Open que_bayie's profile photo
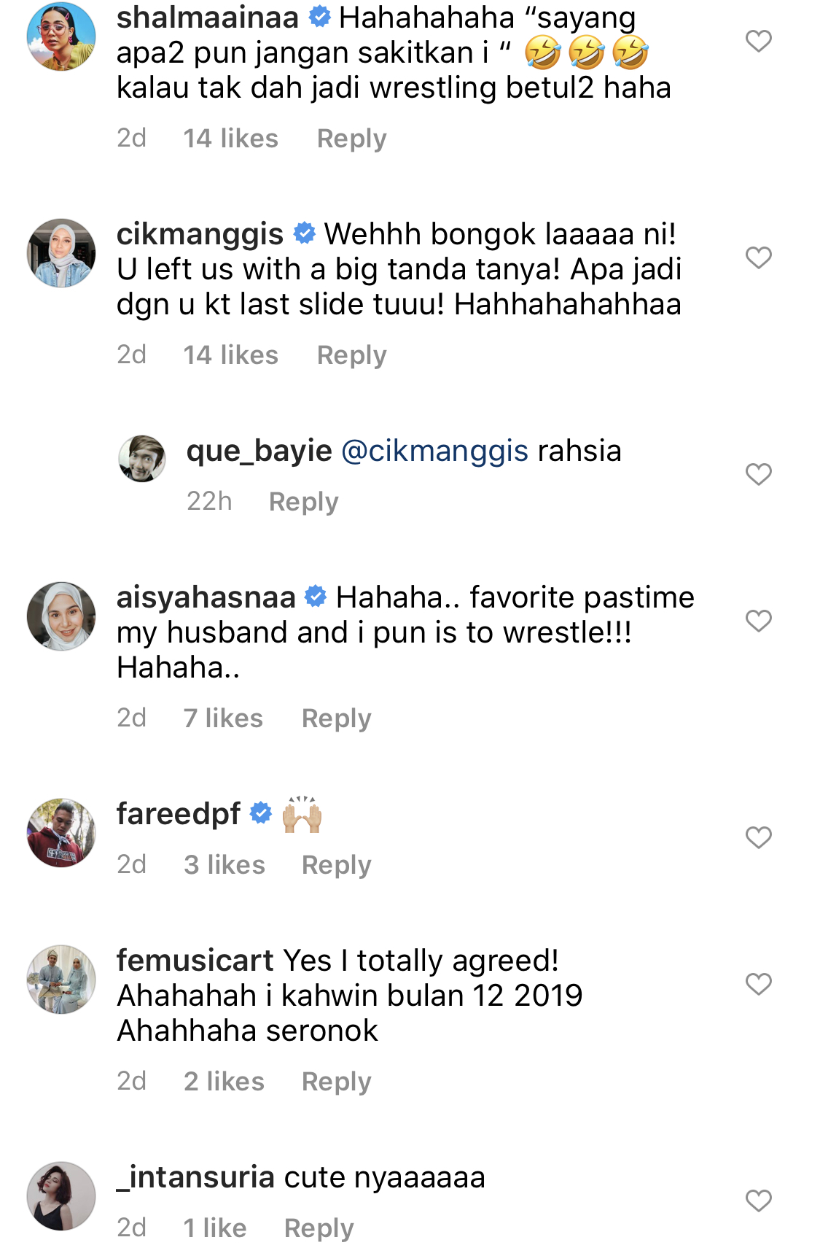Viewport: 820px width, 1256px height. pos(142,459)
